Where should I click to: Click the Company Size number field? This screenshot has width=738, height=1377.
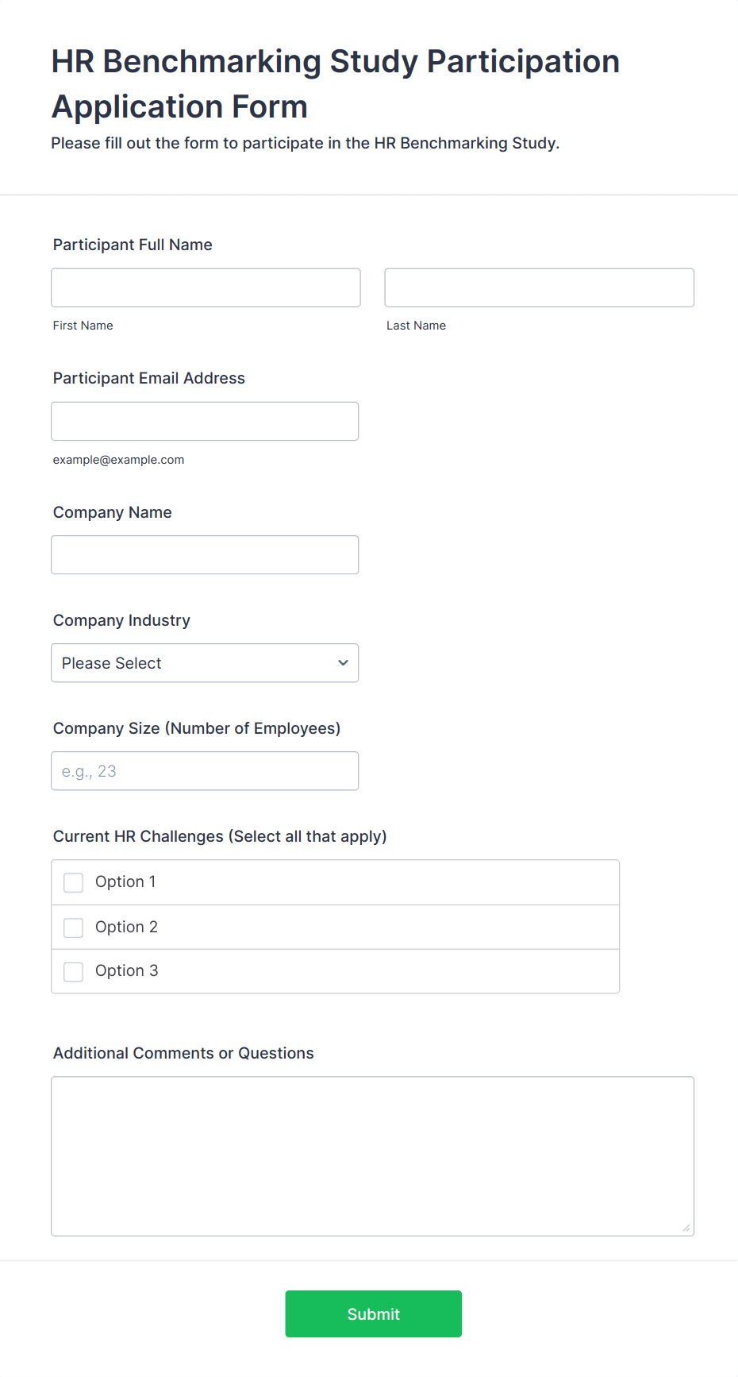point(205,770)
